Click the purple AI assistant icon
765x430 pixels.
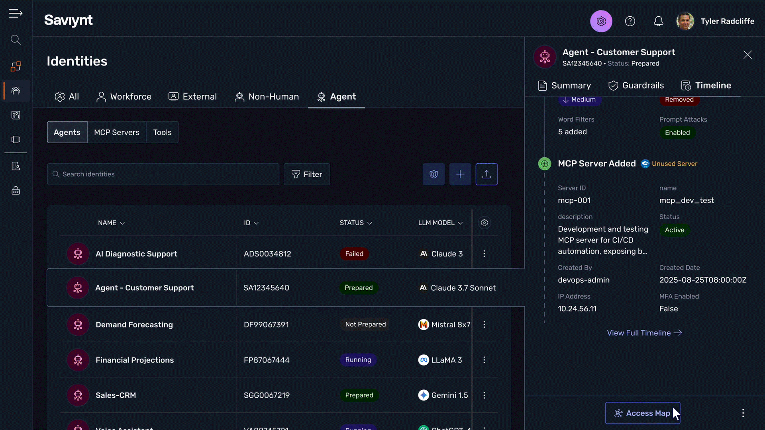[601, 21]
